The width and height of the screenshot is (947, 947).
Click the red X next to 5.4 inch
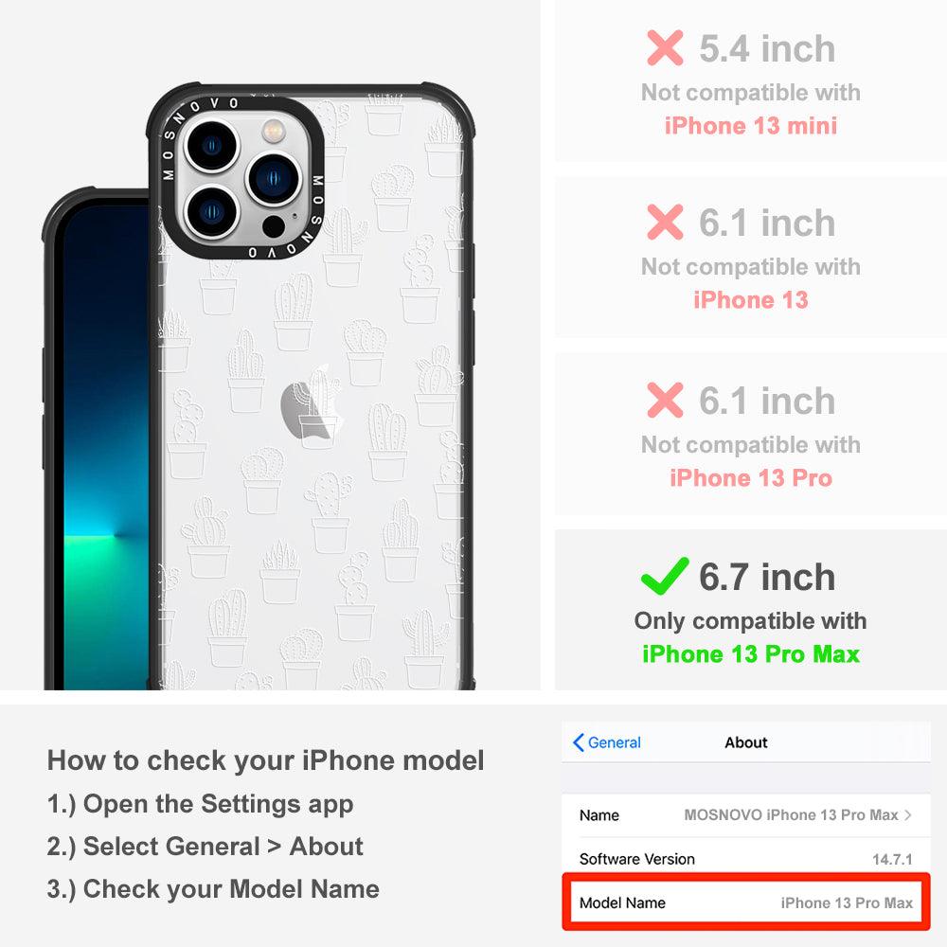pos(665,47)
